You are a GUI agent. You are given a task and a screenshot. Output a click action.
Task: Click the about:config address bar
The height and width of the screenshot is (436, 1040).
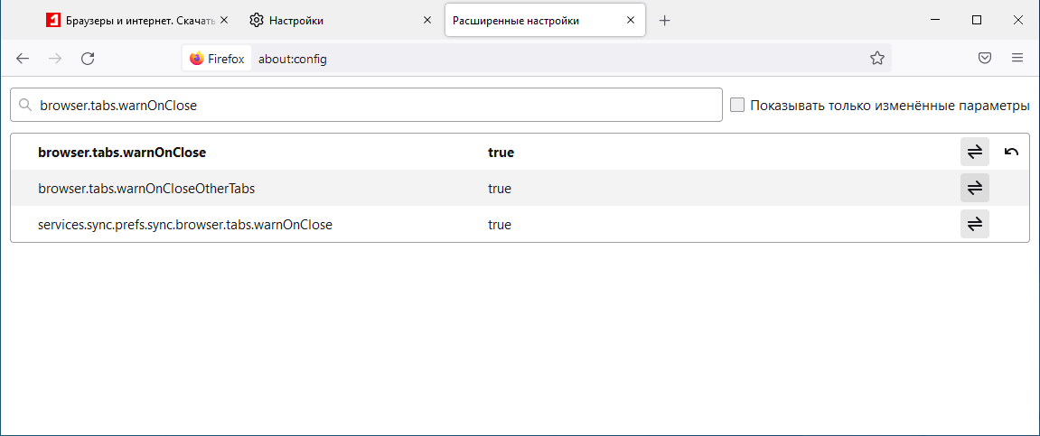point(542,59)
